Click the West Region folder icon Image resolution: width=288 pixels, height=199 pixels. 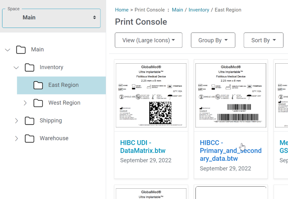(x=38, y=103)
